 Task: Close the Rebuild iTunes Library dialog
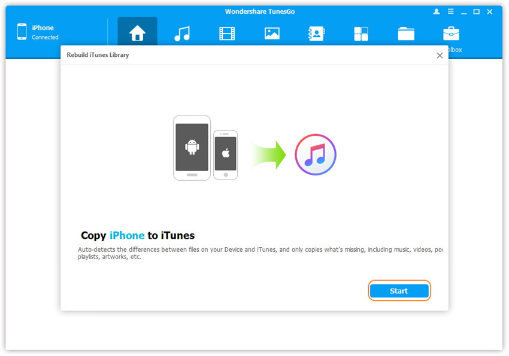pyautogui.click(x=440, y=55)
